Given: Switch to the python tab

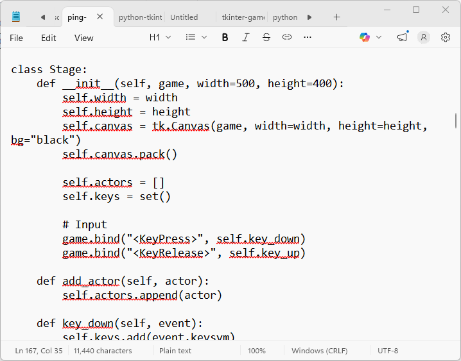Looking at the screenshot, I should (x=285, y=17).
